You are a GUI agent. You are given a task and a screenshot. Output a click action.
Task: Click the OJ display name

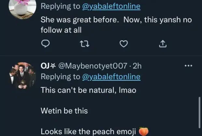tap(45, 66)
